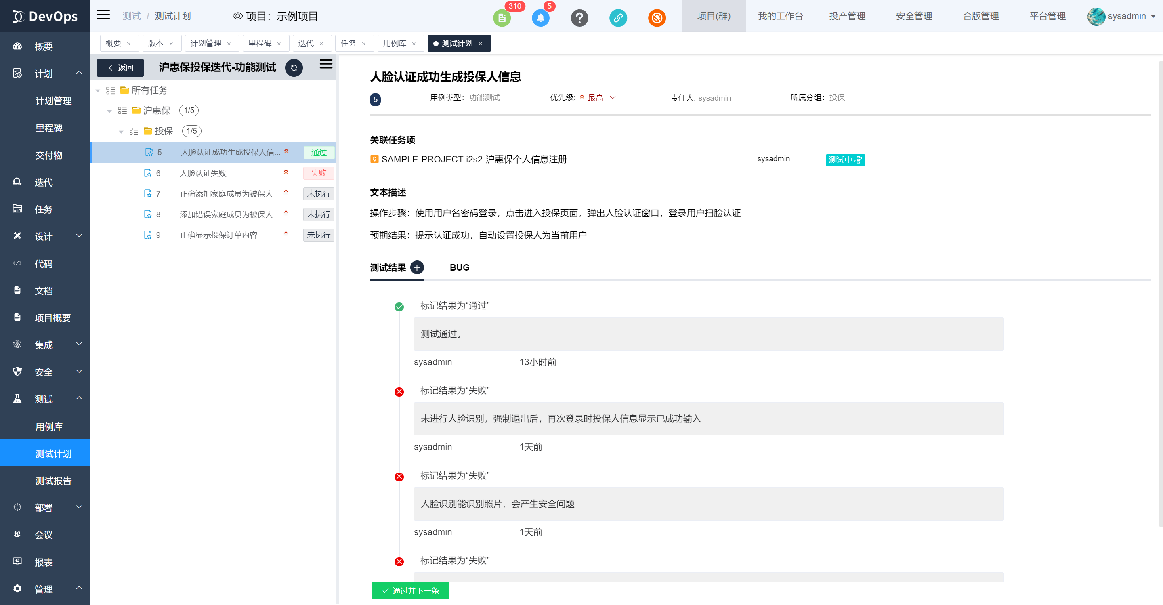The image size is (1163, 605).
Task: Refresh the test plan with circular arrow
Action: click(x=294, y=68)
